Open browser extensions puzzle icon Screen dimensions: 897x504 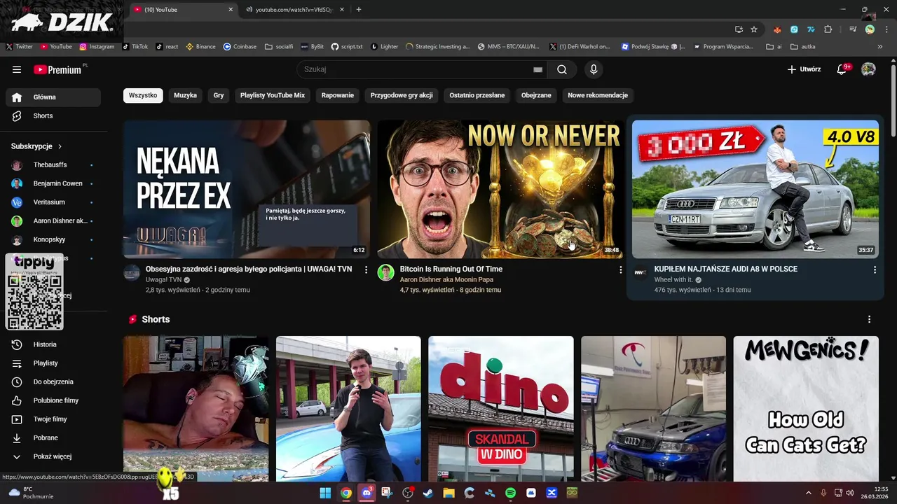pos(828,29)
